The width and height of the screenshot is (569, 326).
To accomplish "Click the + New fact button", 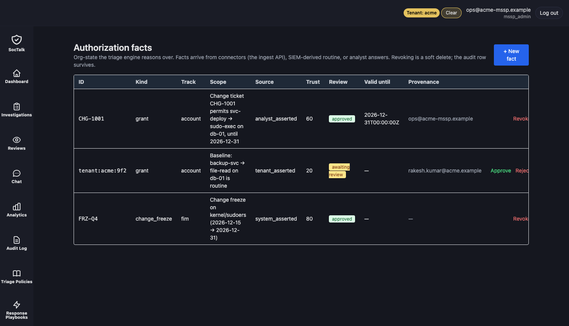I will tap(511, 55).
